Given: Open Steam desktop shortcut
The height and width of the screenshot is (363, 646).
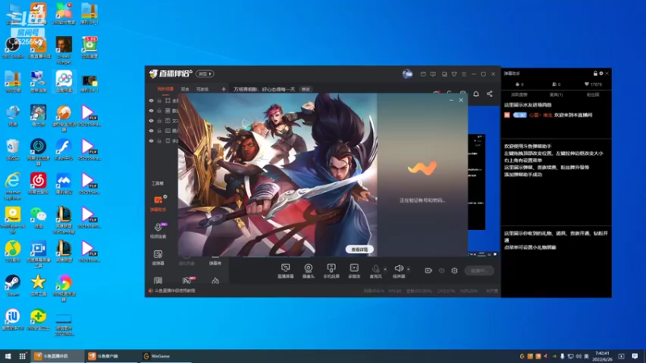Looking at the screenshot, I should pos(13,286).
